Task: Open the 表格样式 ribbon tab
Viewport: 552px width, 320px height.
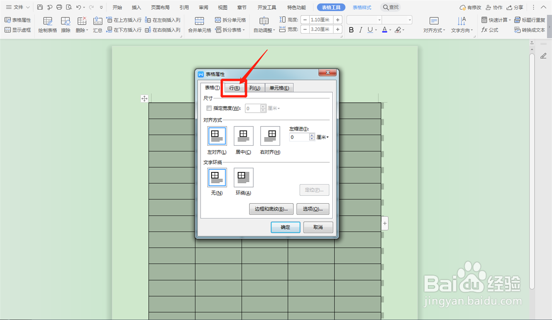Action: pyautogui.click(x=362, y=7)
